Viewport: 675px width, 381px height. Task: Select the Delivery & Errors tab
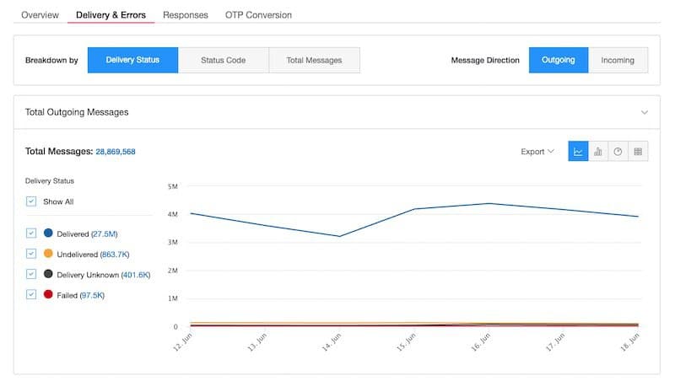pos(111,15)
